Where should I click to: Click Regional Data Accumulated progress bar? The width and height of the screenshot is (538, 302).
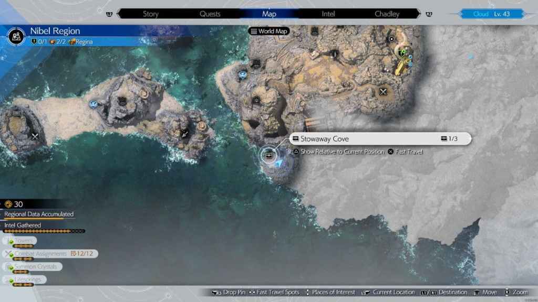coord(39,218)
